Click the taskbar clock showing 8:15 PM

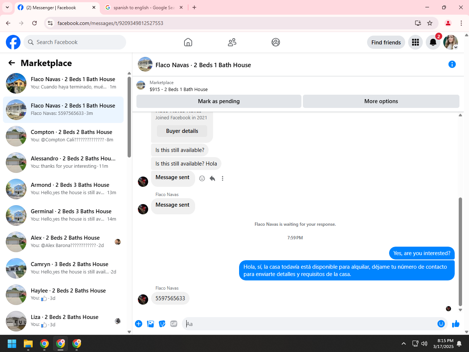click(x=443, y=344)
